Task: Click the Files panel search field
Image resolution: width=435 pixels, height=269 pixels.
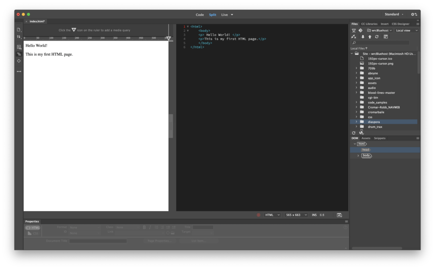Action: (x=381, y=43)
